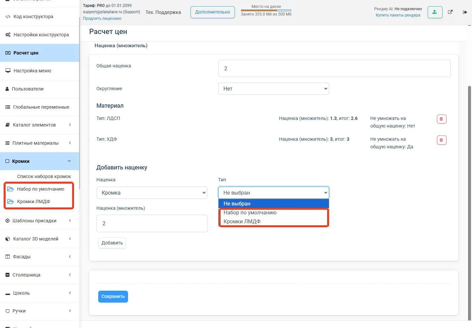Click the Каталог 3D моделей cube icon
This screenshot has height=328, width=472.
pos(8,239)
